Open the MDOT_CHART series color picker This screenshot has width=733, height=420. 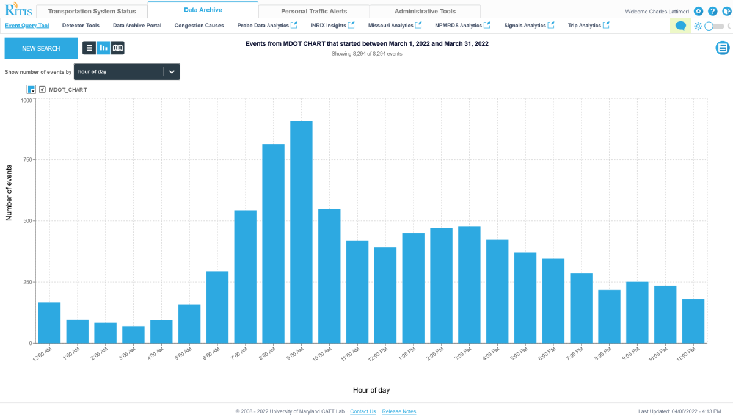pyautogui.click(x=32, y=90)
